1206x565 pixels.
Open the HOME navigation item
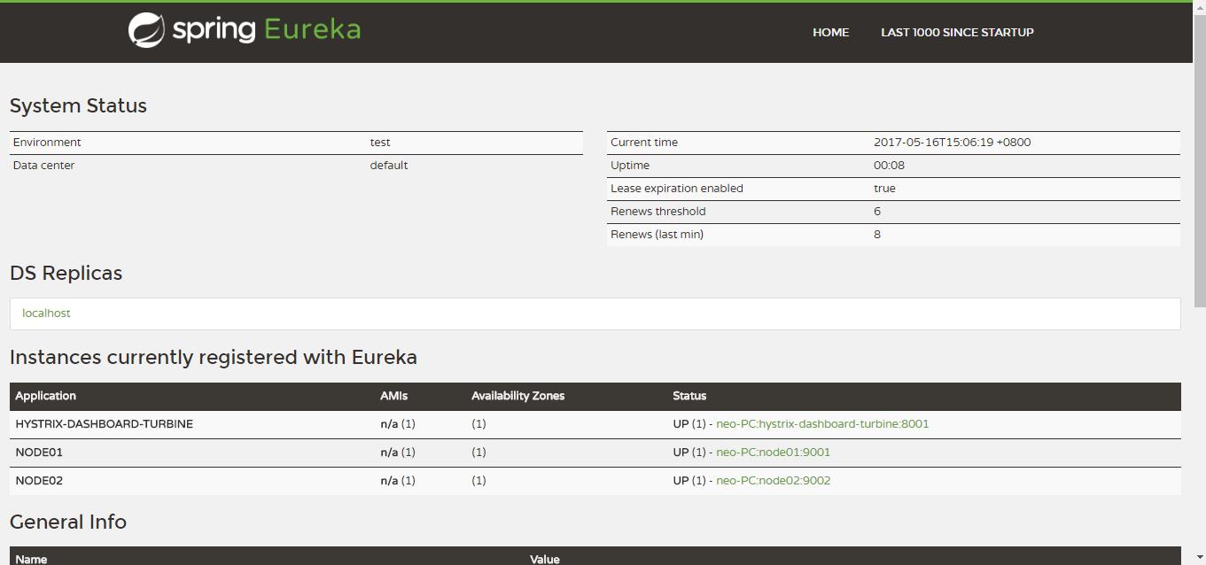pos(830,33)
